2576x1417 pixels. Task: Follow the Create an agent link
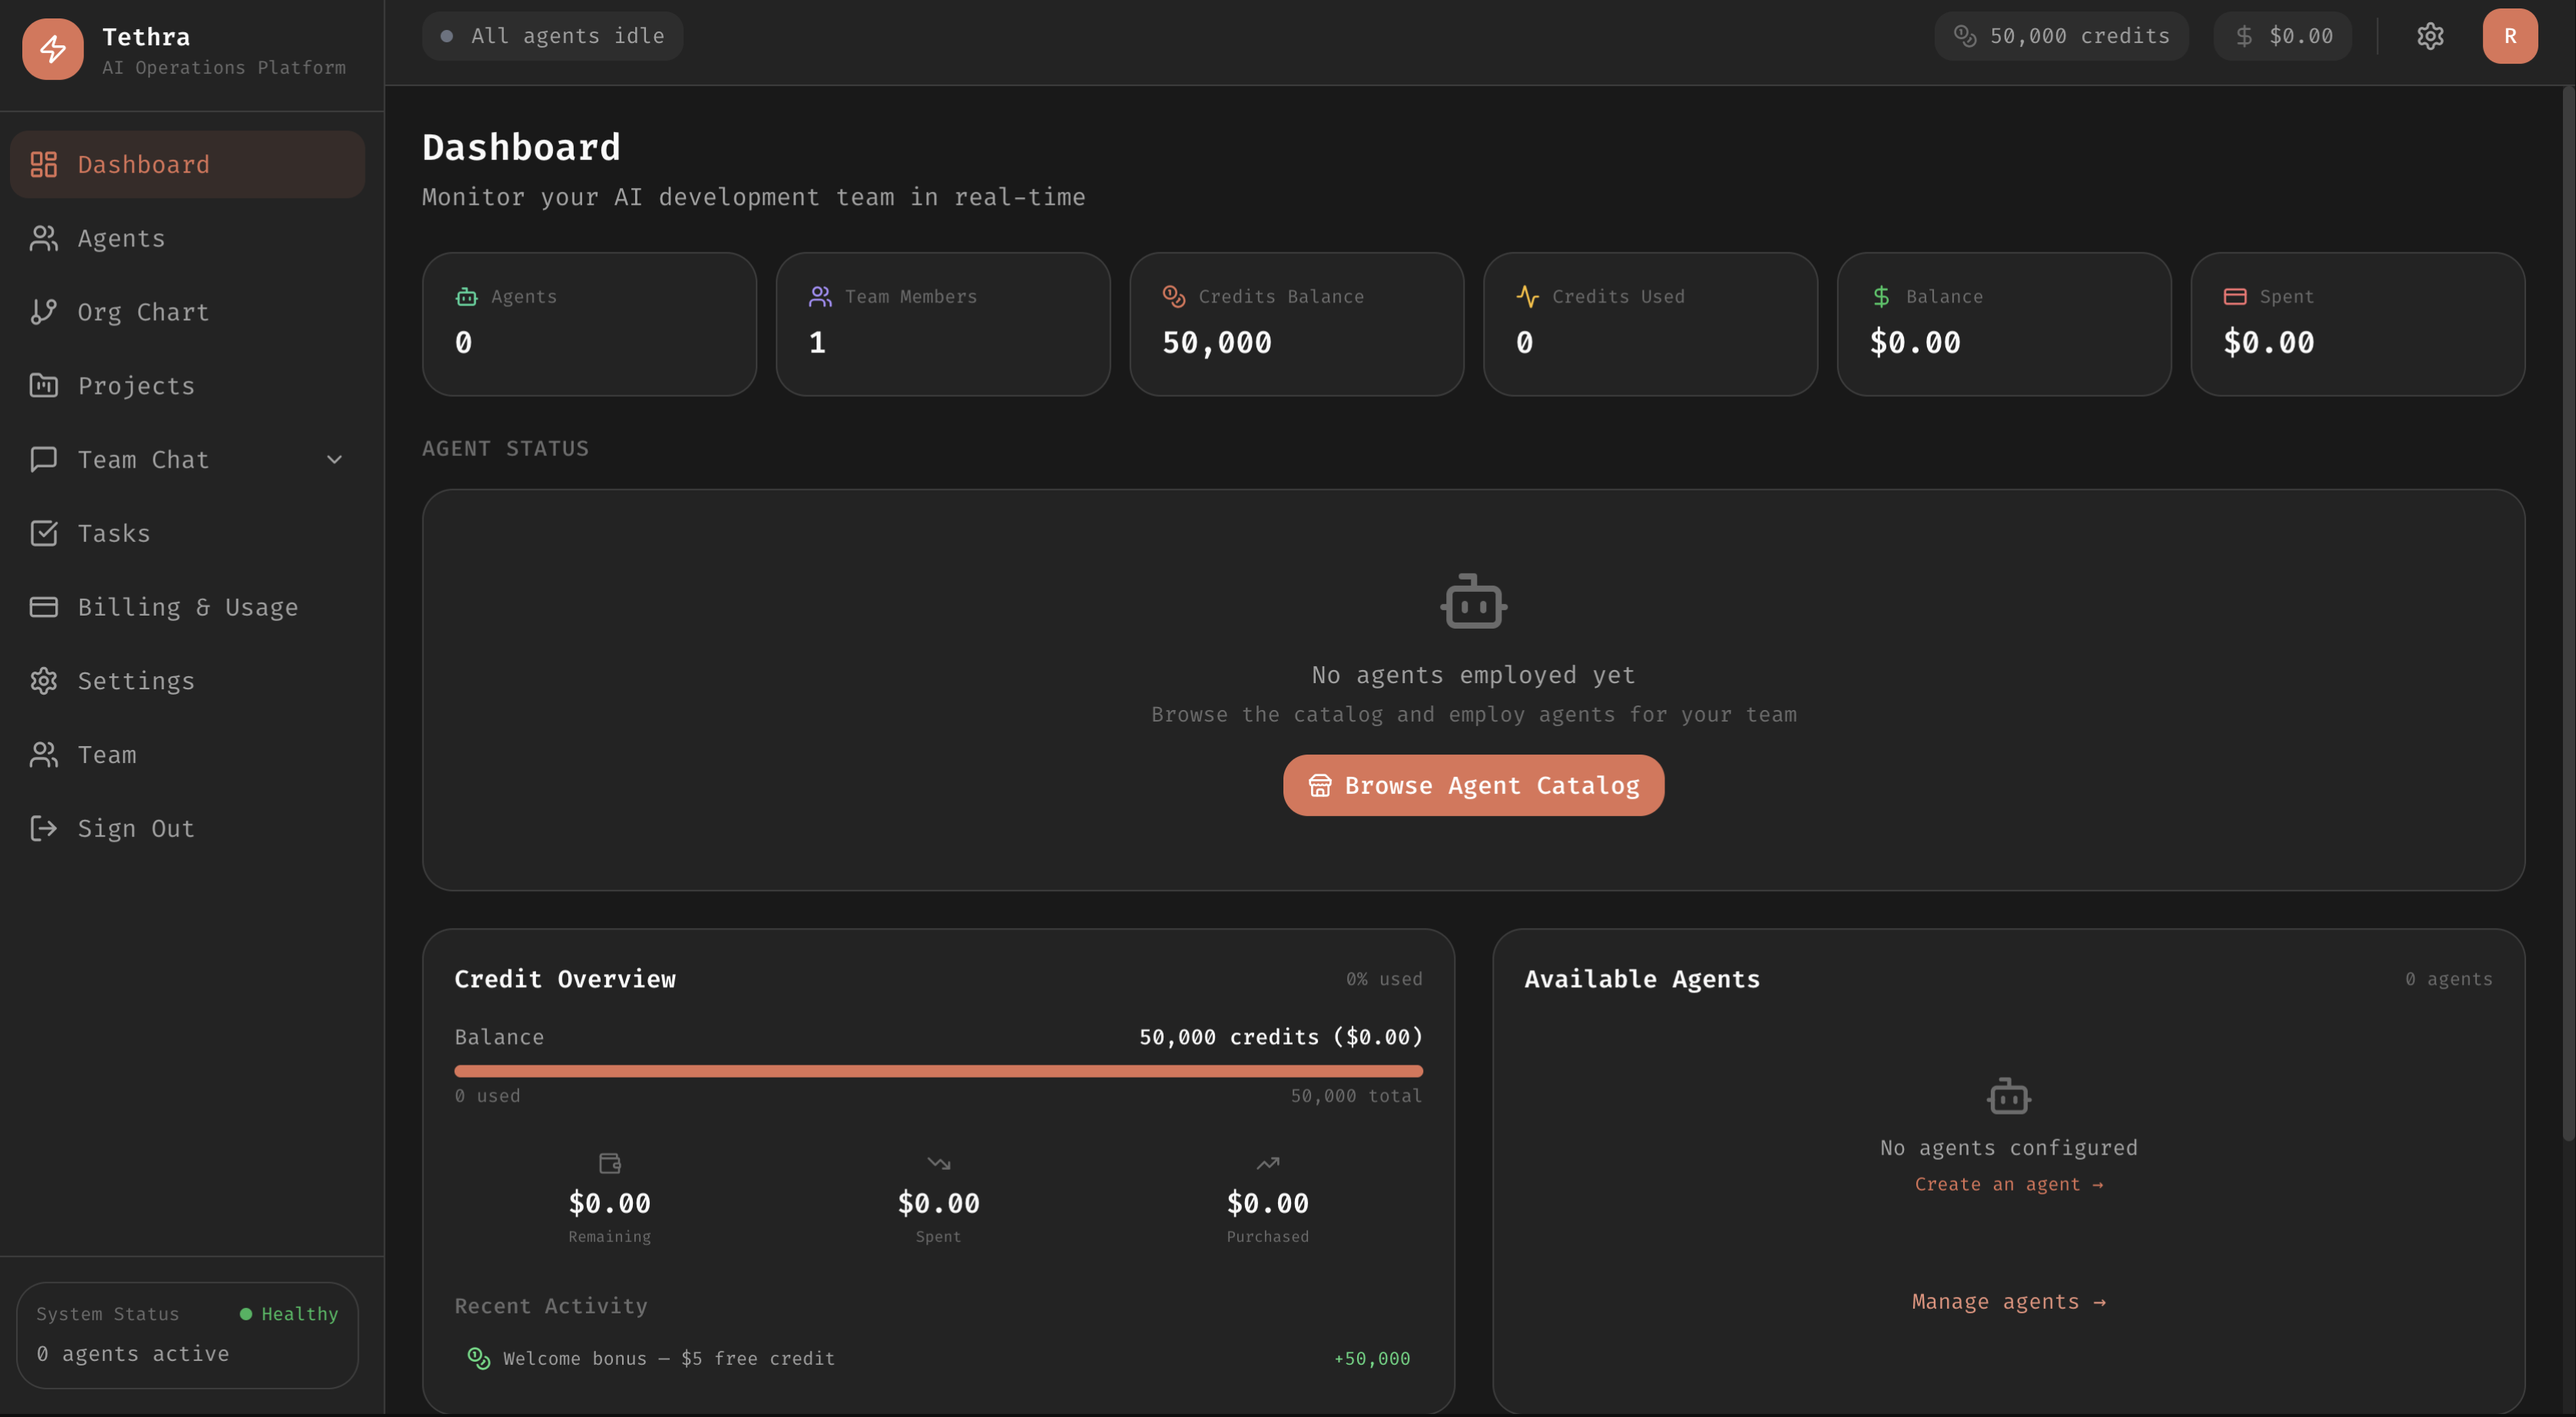2008,1184
